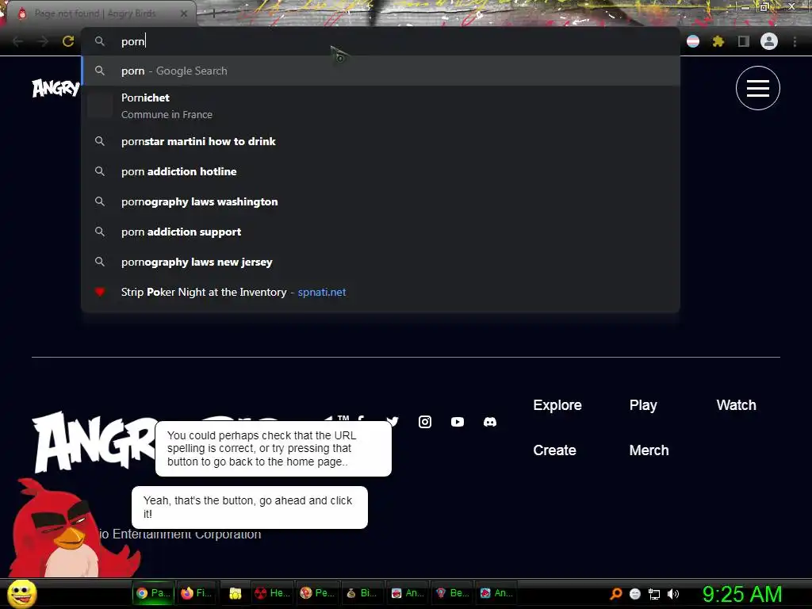Screen dimensions: 812x609
Task: Open Chrome's three-dot menu
Action: pyautogui.click(x=795, y=41)
